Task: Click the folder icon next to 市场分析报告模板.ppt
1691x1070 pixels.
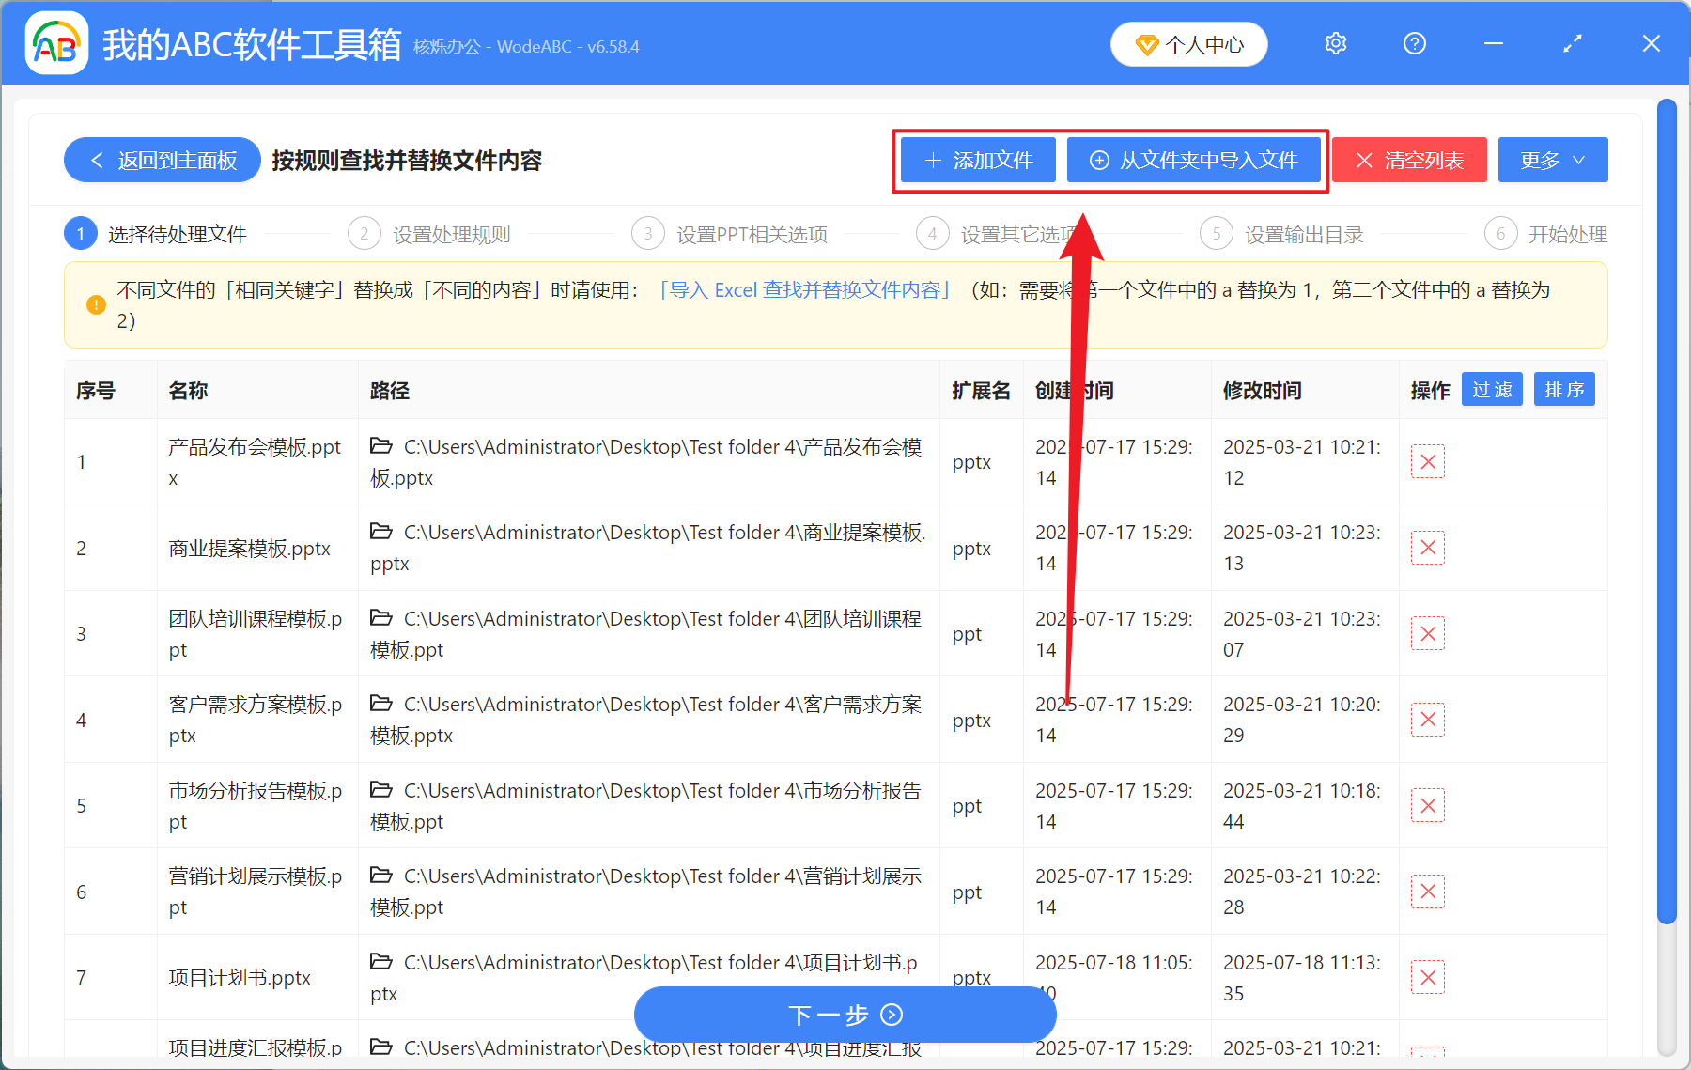Action: click(x=381, y=790)
